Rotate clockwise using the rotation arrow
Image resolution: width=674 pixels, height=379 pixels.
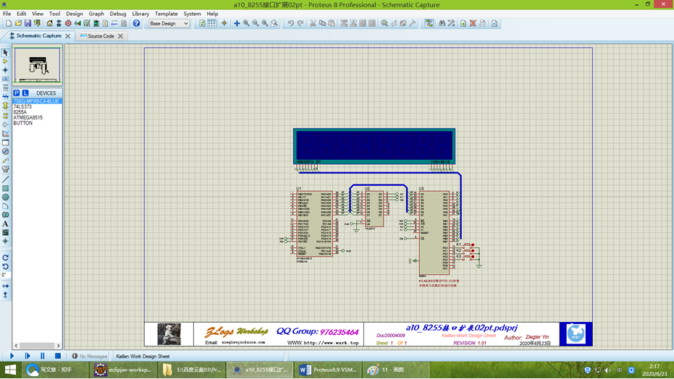point(5,257)
